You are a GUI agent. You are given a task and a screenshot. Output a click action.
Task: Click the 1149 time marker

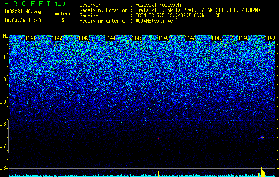pos(243,38)
